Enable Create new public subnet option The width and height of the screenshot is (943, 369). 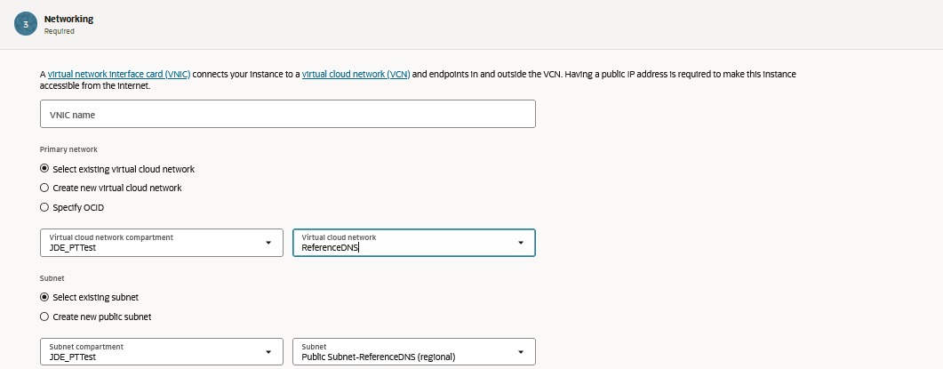coord(45,317)
